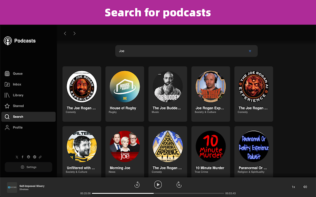
Task: Mute audio with the speaker icon
Action: tap(305, 187)
